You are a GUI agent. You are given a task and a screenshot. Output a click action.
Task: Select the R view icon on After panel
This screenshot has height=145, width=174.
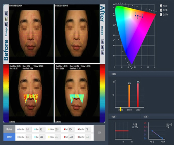[x=102, y=47]
